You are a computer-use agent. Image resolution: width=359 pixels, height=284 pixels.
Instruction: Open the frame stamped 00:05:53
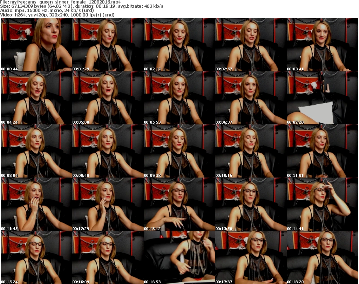click(179, 98)
